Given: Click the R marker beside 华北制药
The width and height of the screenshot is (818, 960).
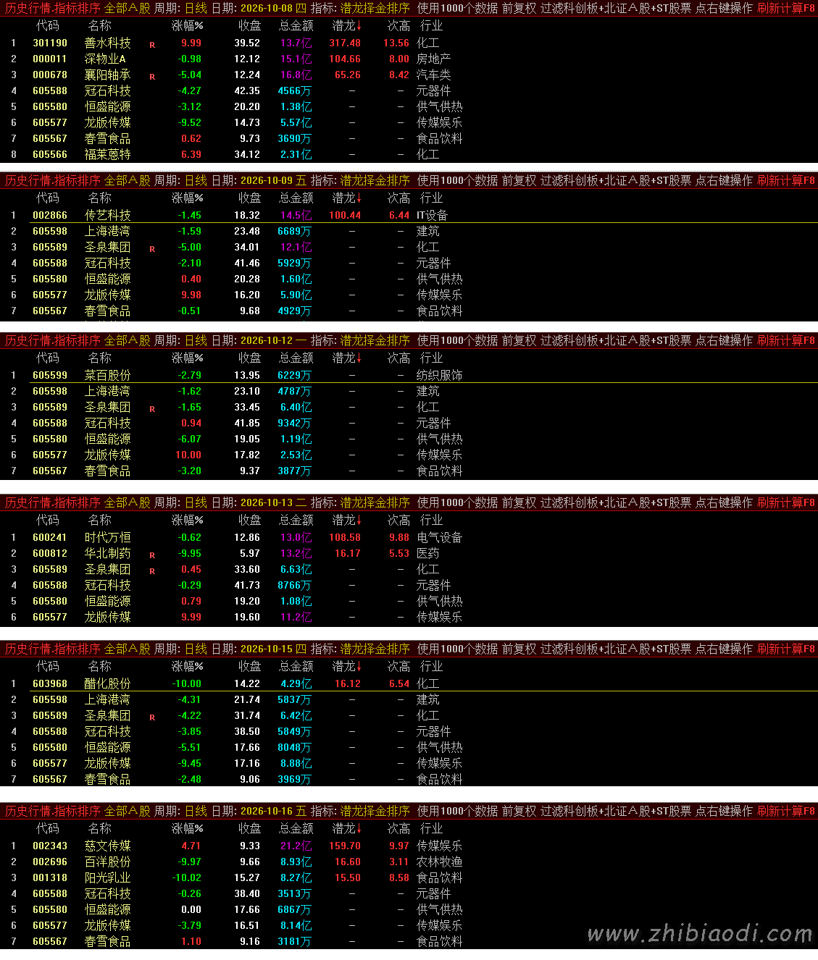Looking at the screenshot, I should pos(152,555).
